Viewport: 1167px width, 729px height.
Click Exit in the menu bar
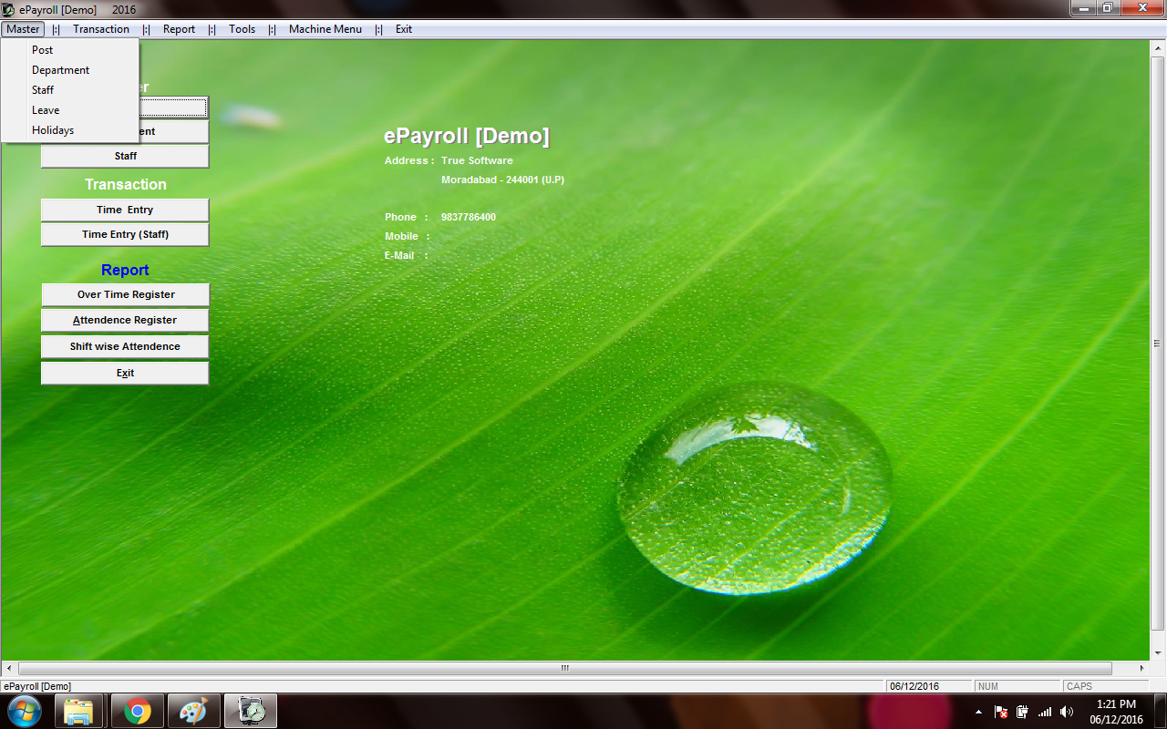[404, 29]
